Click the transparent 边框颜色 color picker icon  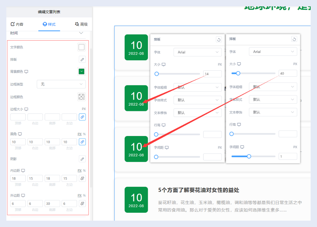tap(81, 97)
